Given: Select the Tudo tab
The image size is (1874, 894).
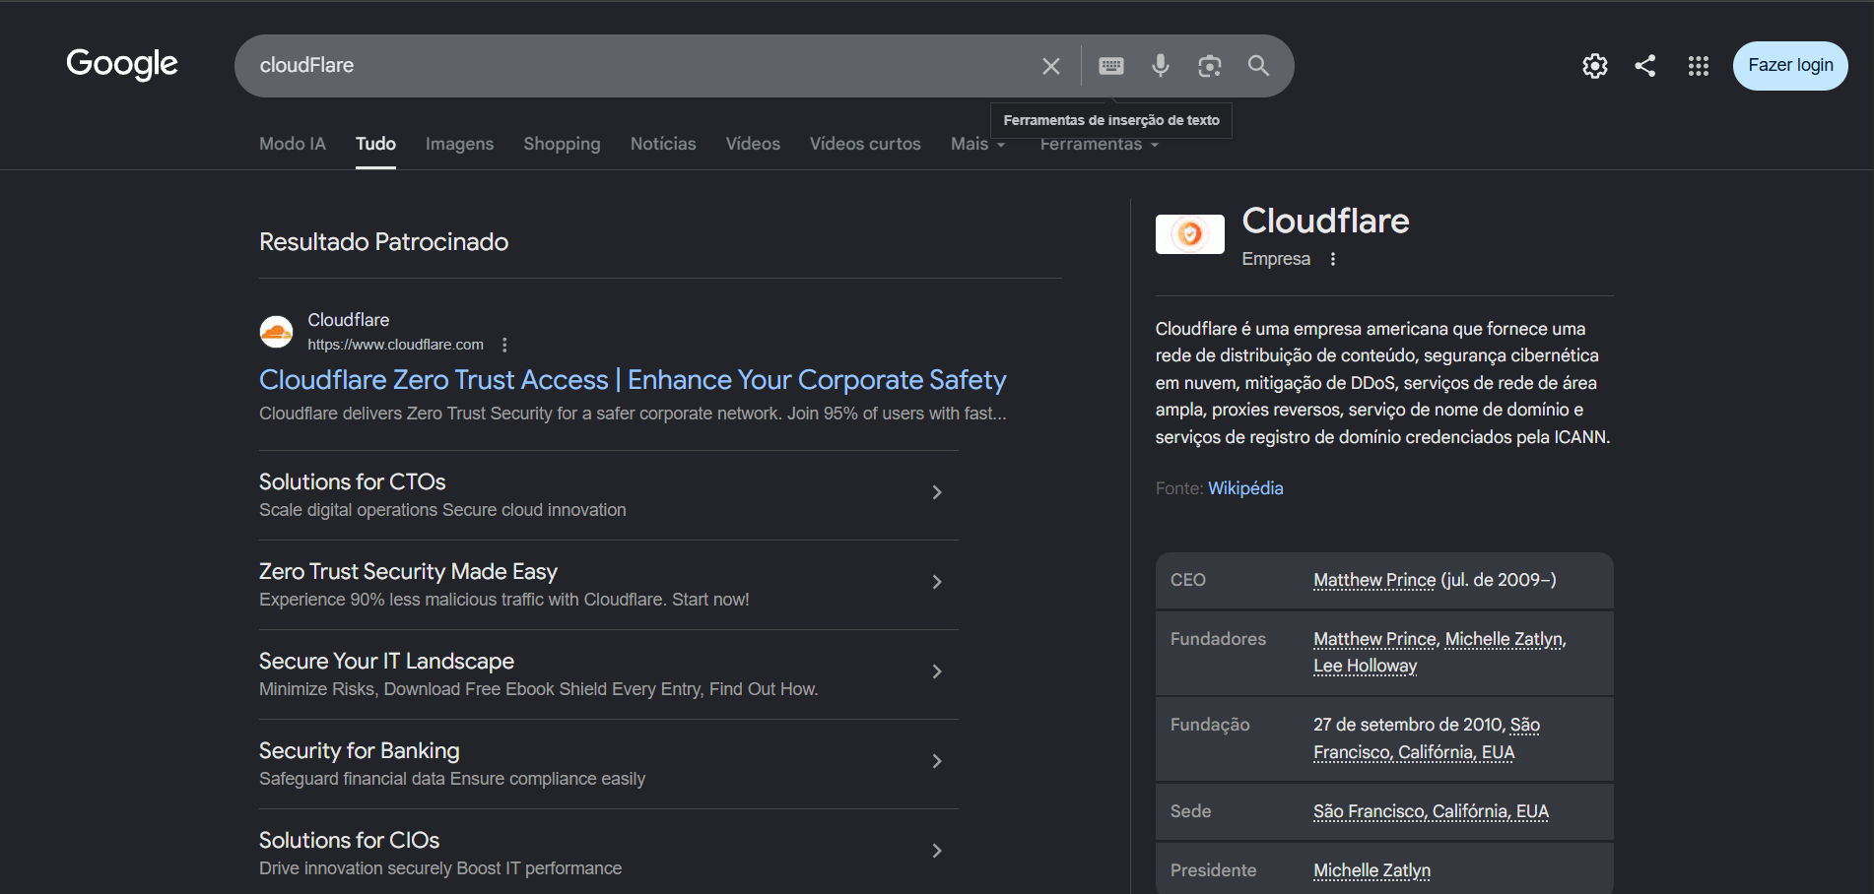Looking at the screenshot, I should pos(375,144).
